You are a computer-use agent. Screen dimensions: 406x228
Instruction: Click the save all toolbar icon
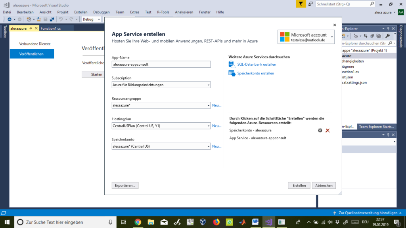click(x=52, y=19)
